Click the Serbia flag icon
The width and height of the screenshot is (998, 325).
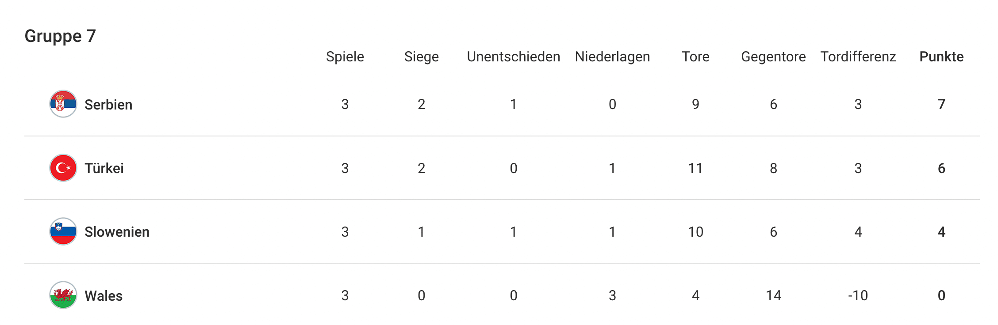point(63,104)
